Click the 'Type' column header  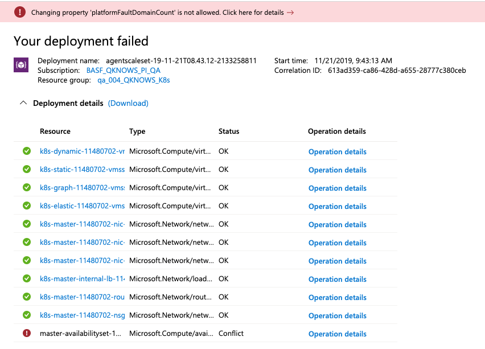tap(137, 132)
